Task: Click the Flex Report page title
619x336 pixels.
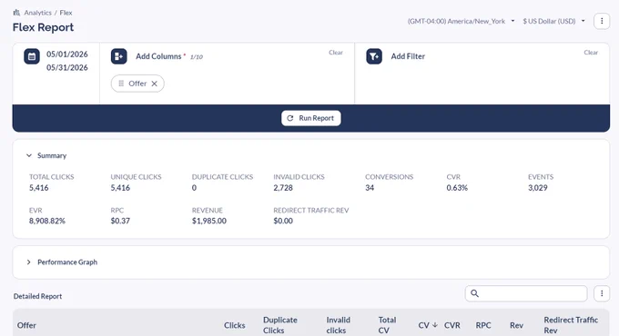Action: 43,27
